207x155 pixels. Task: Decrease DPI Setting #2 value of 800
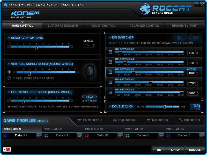pos(197,64)
